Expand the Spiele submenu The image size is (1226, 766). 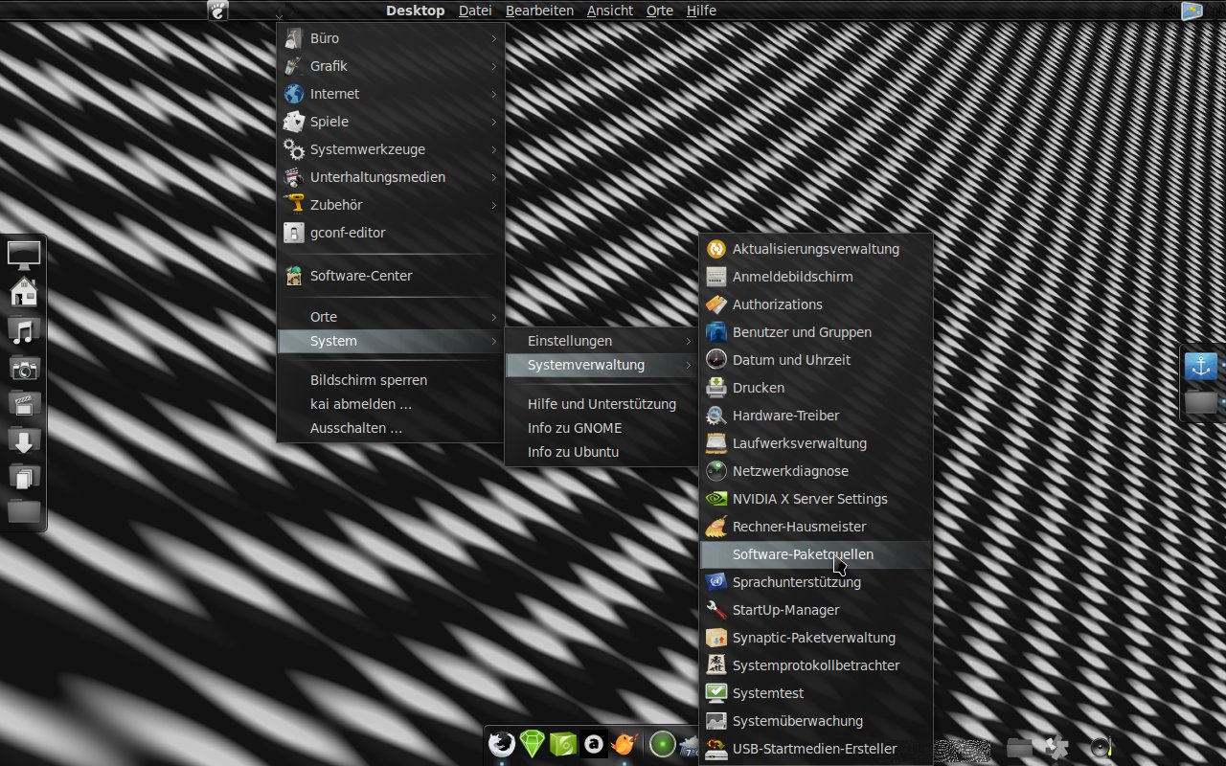coord(391,122)
